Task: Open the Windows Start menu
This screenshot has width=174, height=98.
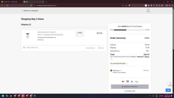Action: (3, 96)
